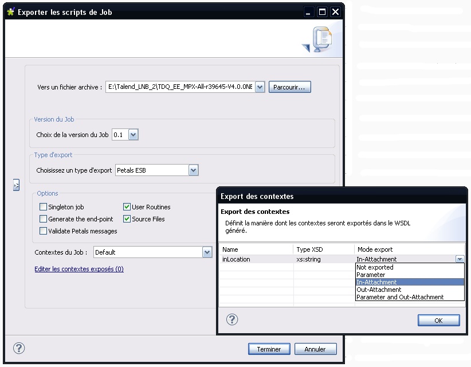
Task: Open Editer les contextes exposés link
Action: (x=79, y=269)
